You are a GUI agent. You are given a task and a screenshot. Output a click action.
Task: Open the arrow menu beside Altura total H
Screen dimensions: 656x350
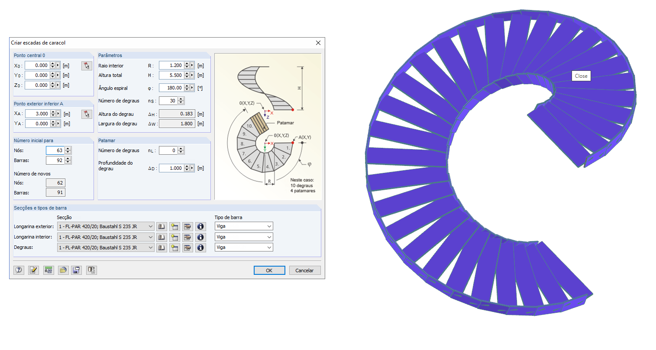[192, 75]
